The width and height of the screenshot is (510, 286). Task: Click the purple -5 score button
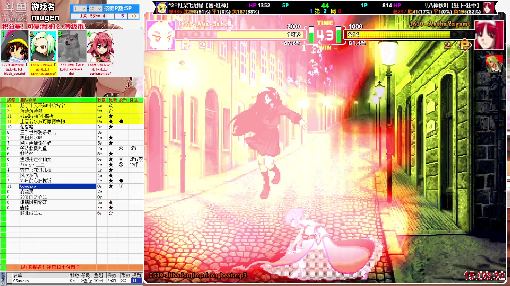pos(121,16)
